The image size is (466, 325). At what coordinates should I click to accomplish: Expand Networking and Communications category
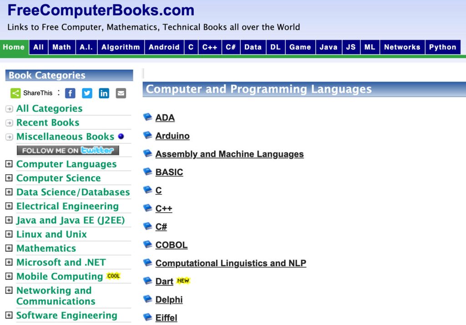[9, 290]
